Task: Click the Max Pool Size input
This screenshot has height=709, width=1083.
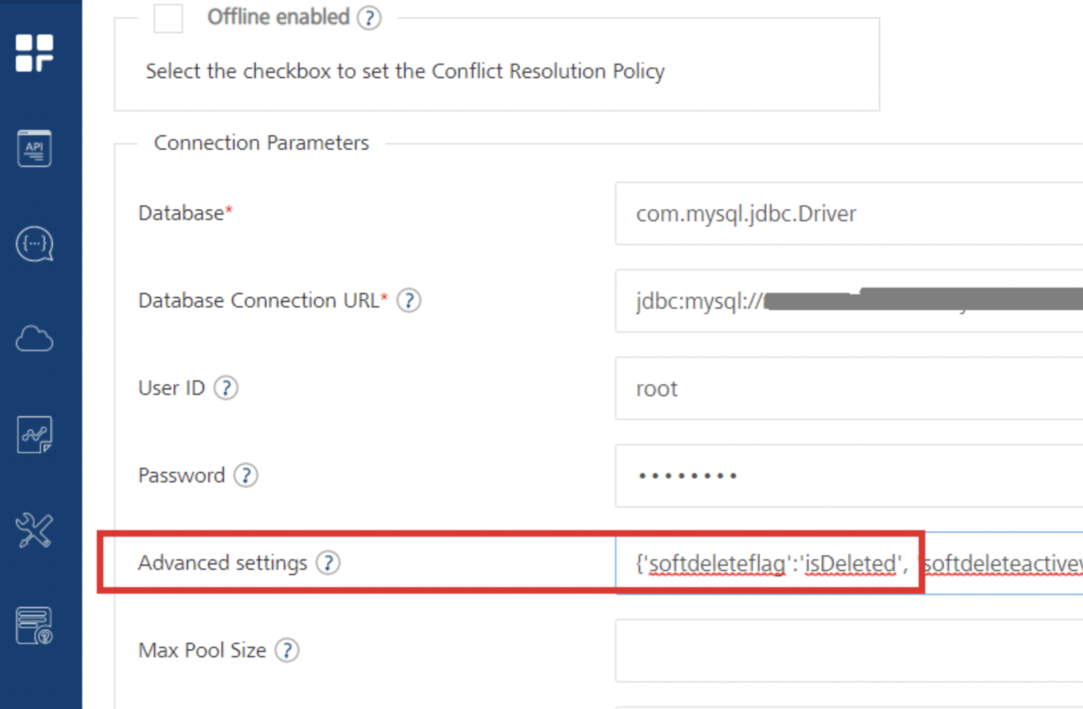Action: pos(848,651)
